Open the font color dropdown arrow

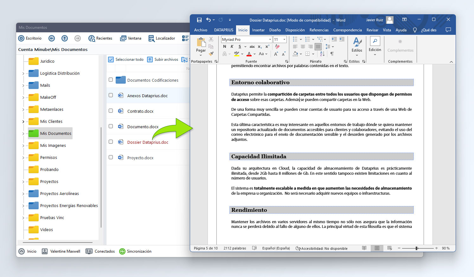click(x=254, y=54)
